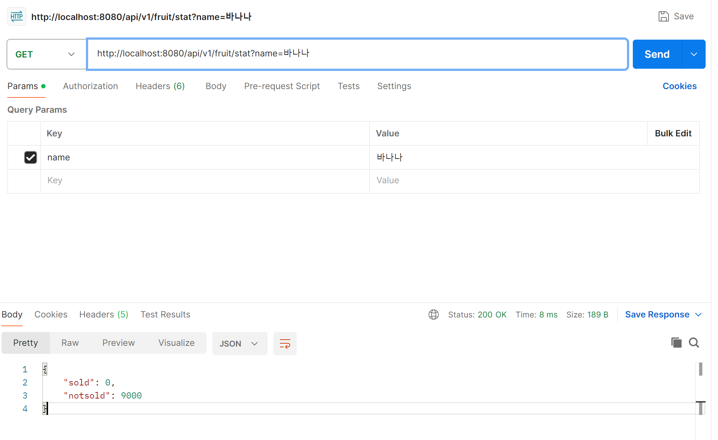Collapse the JSON opening brace on line 1
Viewport: 718px width, 440px height.
[45, 369]
